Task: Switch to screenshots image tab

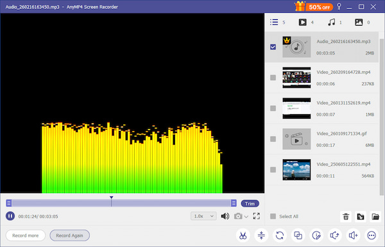Action: pos(359,22)
